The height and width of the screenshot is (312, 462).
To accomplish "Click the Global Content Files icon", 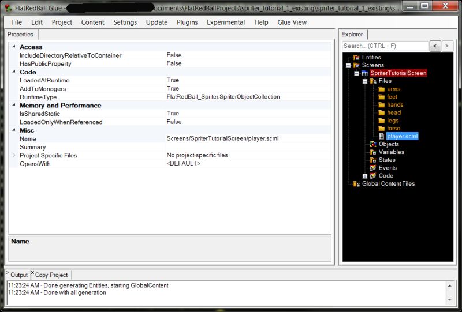I will (x=356, y=183).
